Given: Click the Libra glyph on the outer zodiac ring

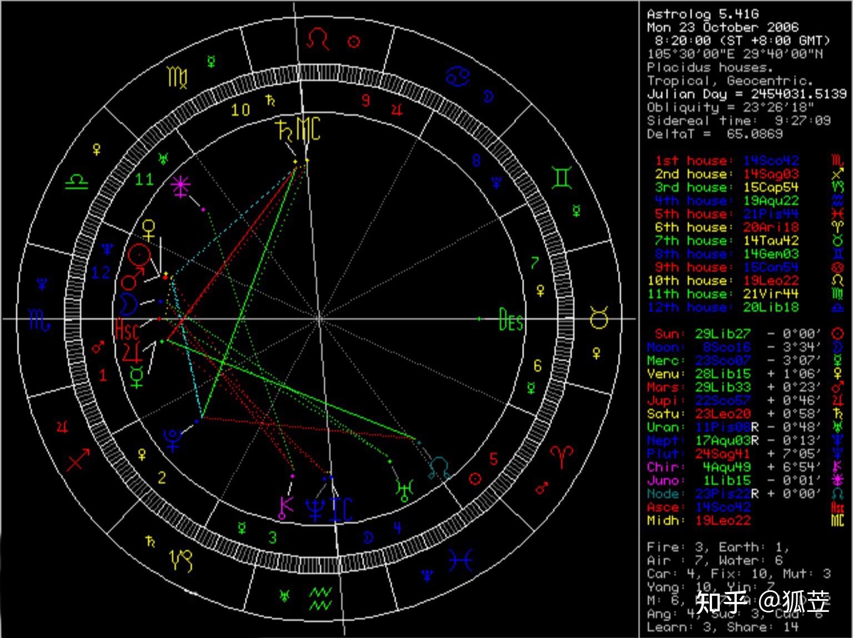Looking at the screenshot, I should pos(76,181).
